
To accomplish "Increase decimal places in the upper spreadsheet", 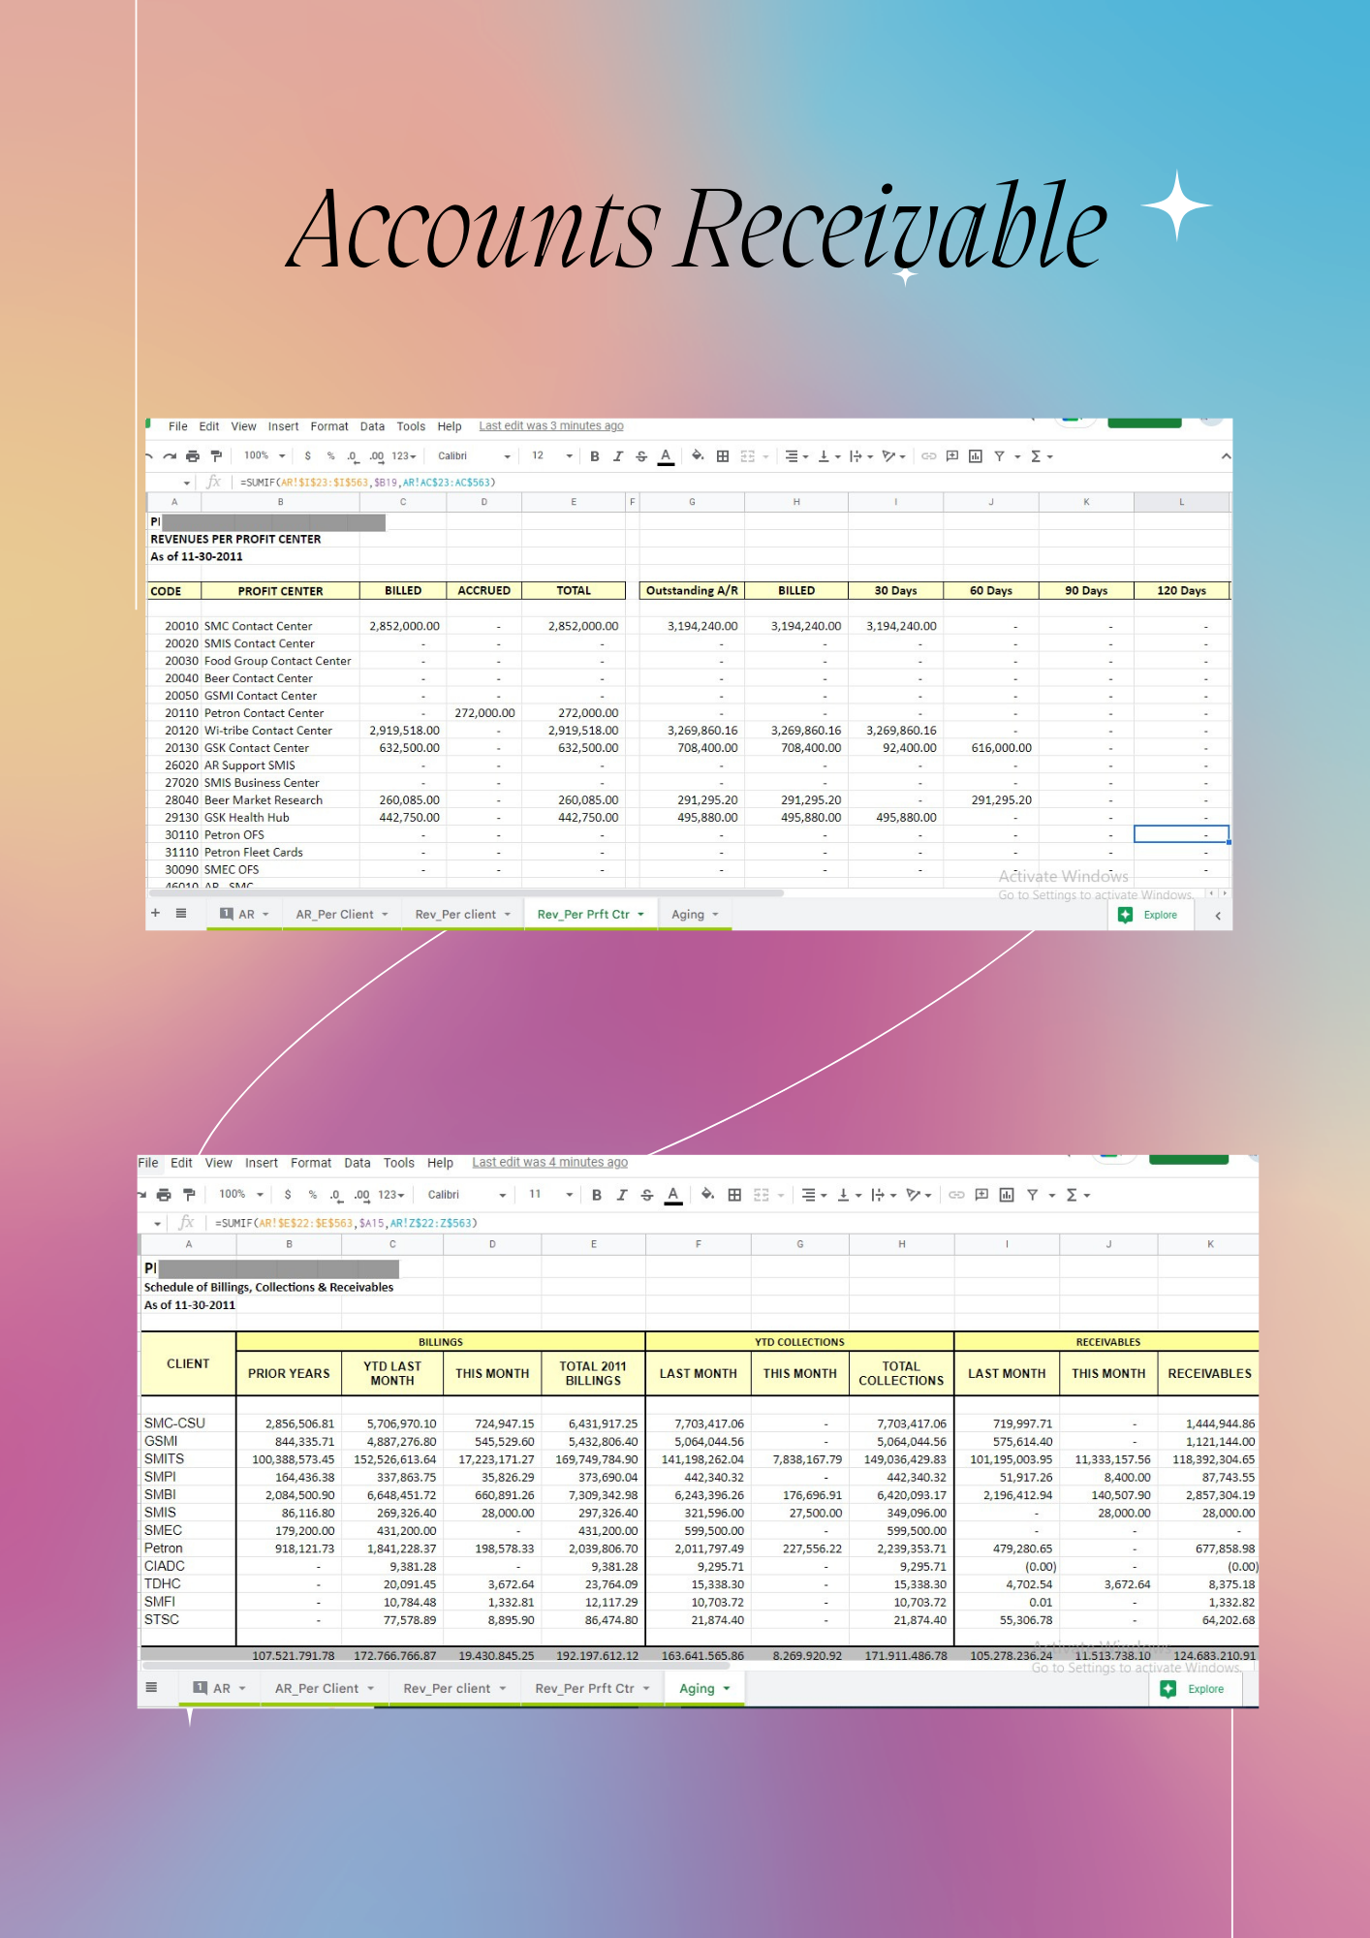I will click(x=376, y=456).
